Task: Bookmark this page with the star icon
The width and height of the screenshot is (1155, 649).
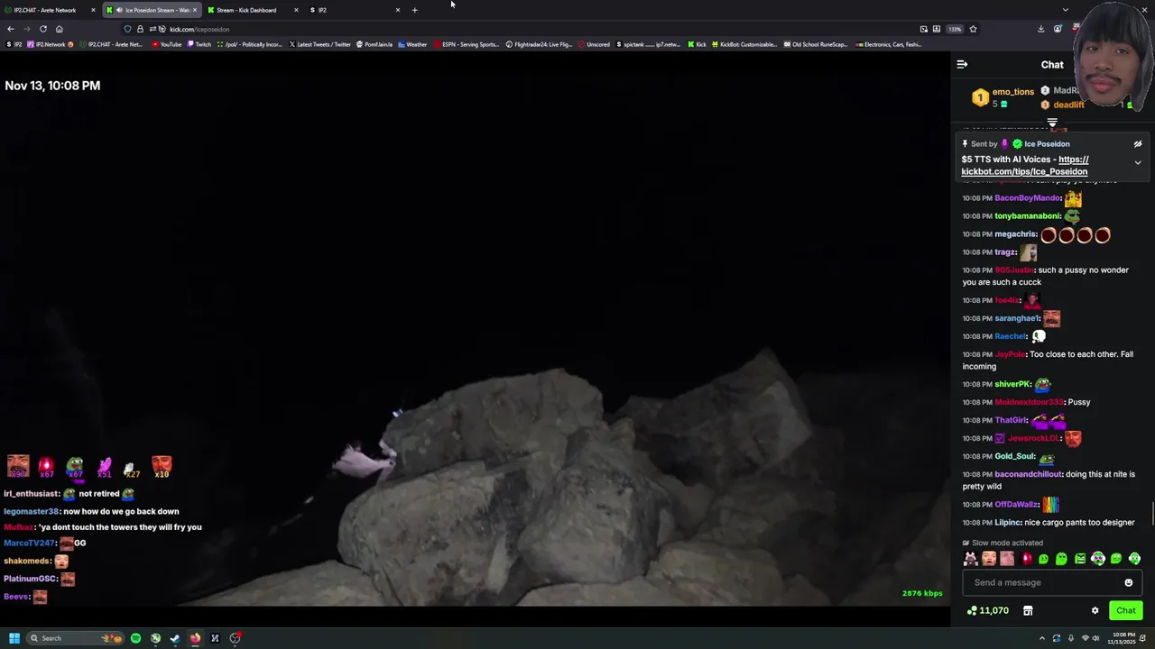Action: point(972,29)
